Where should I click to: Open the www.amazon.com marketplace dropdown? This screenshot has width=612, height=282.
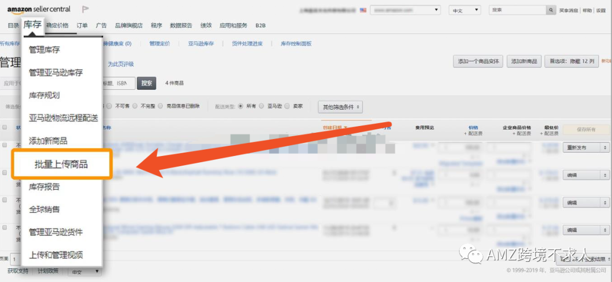click(x=405, y=10)
